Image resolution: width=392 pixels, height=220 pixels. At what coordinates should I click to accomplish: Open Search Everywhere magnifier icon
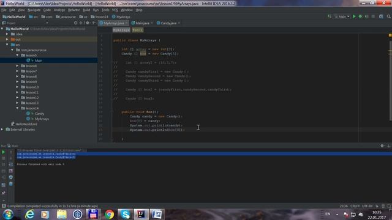[x=389, y=16]
